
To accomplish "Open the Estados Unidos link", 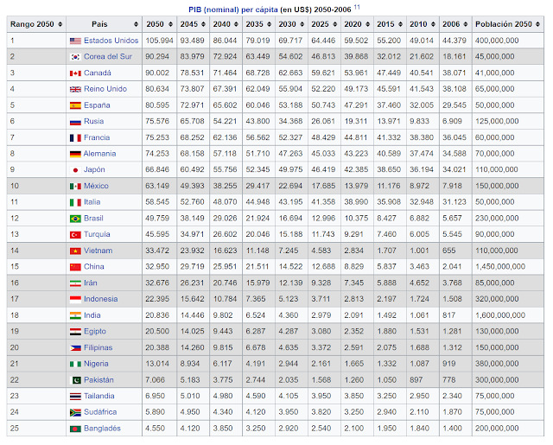I will tap(111, 41).
